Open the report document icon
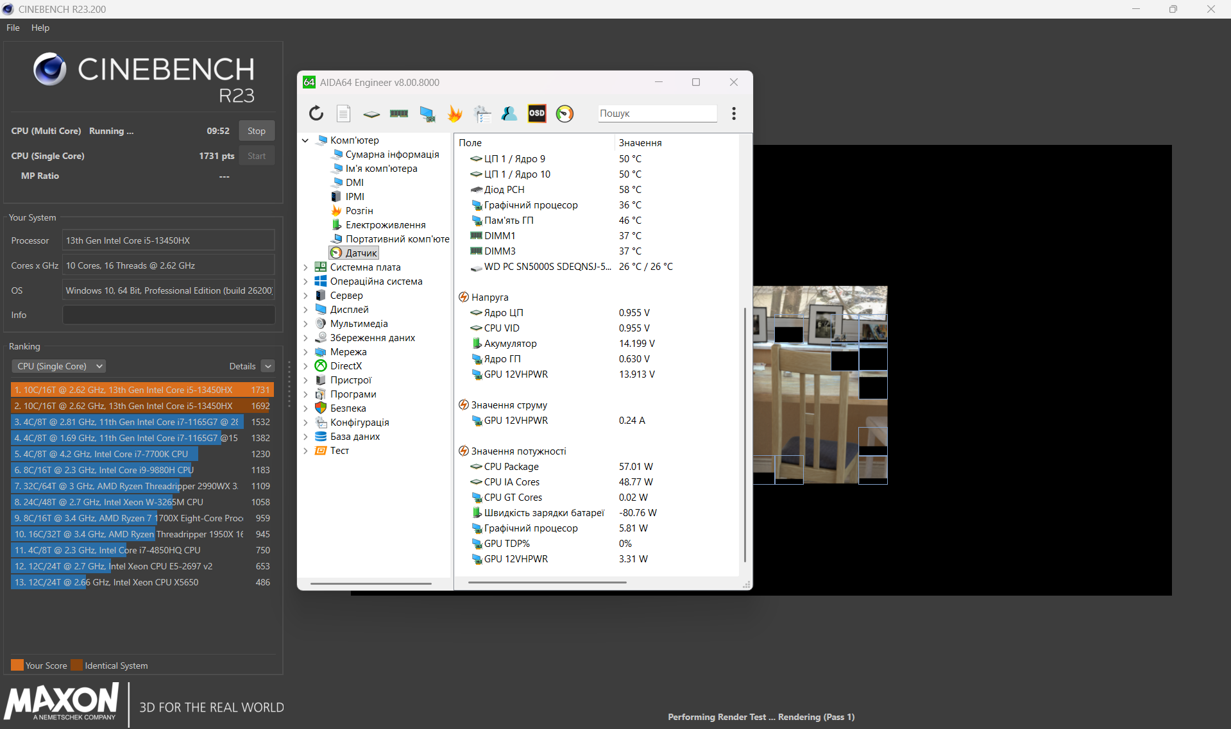The image size is (1231, 729). [344, 113]
